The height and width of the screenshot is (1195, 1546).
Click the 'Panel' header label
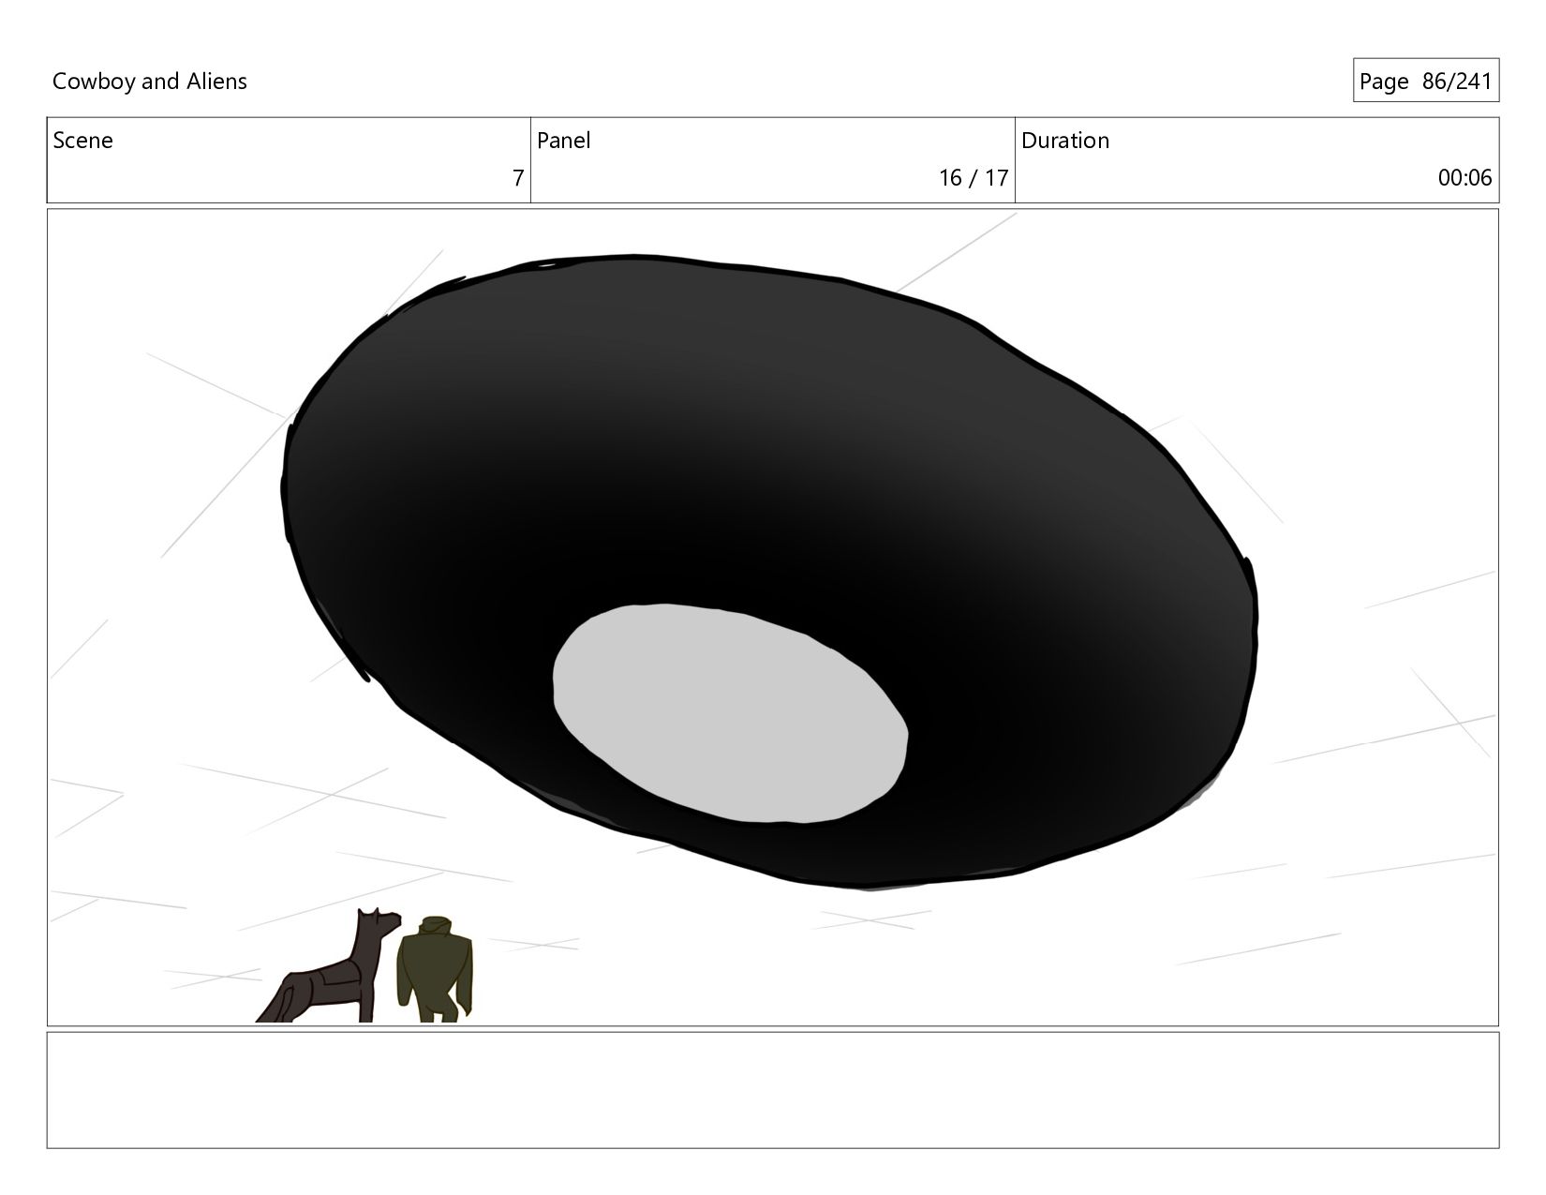point(564,141)
